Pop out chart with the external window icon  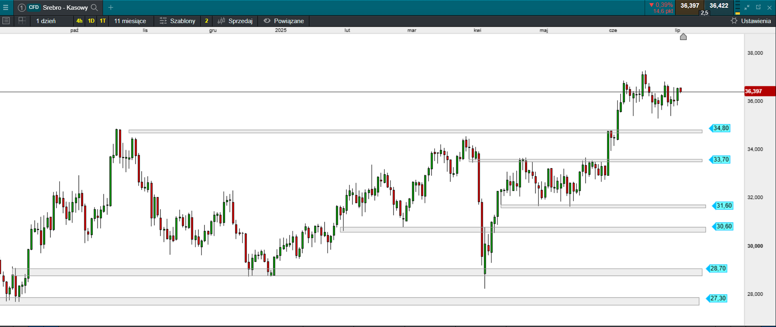[758, 7]
